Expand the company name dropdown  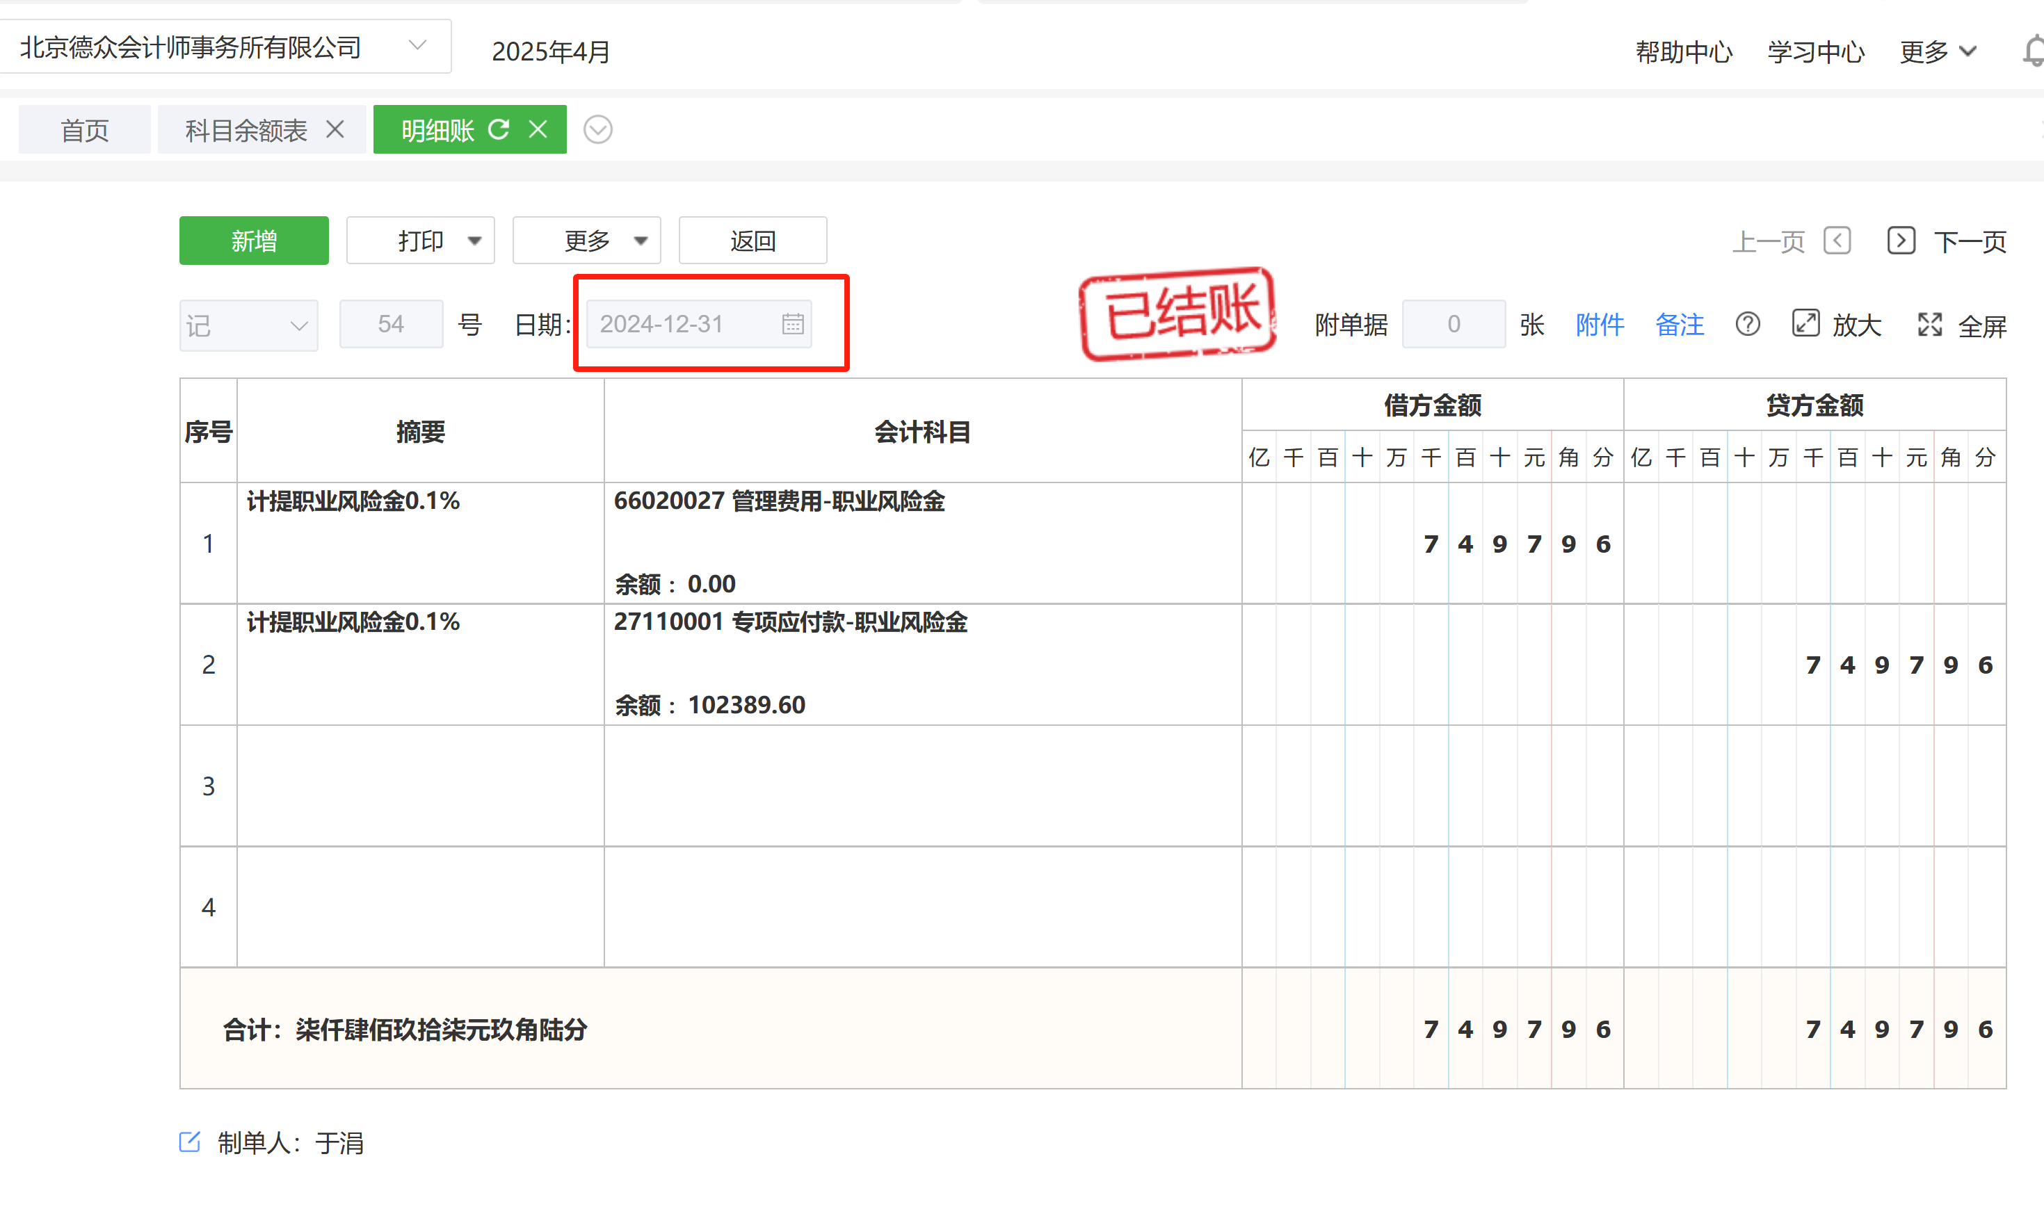[x=417, y=47]
